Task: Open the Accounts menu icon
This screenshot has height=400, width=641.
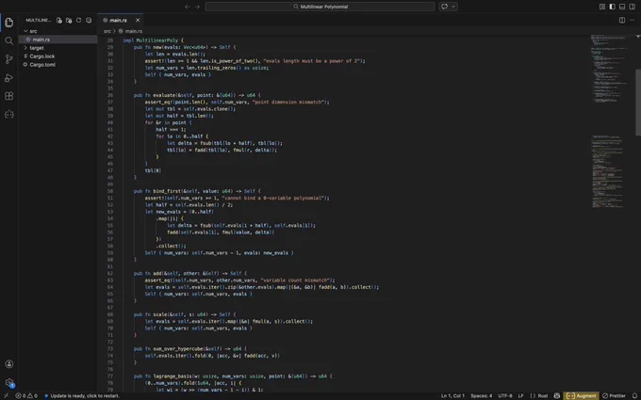Action: coord(9,363)
